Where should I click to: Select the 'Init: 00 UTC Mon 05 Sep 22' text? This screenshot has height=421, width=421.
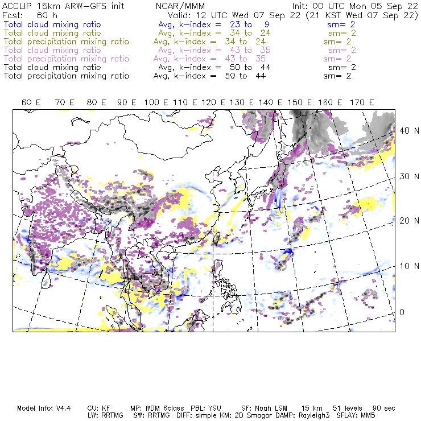click(x=355, y=6)
